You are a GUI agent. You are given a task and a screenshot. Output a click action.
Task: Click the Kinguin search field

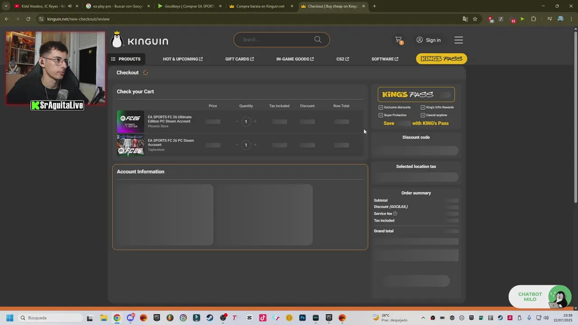(278, 40)
